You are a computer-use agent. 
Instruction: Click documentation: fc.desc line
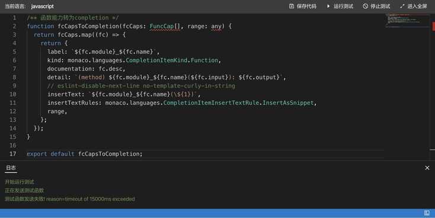[87, 69]
